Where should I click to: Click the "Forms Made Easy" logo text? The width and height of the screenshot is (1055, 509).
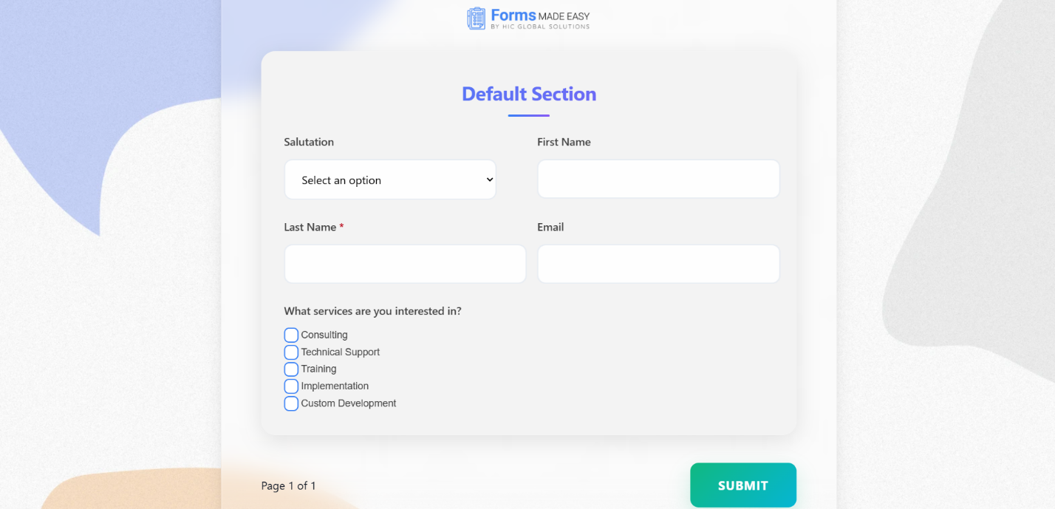coord(540,17)
